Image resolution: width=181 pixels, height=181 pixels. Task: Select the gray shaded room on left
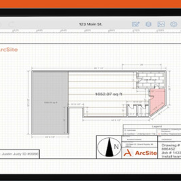click(x=50, y=103)
